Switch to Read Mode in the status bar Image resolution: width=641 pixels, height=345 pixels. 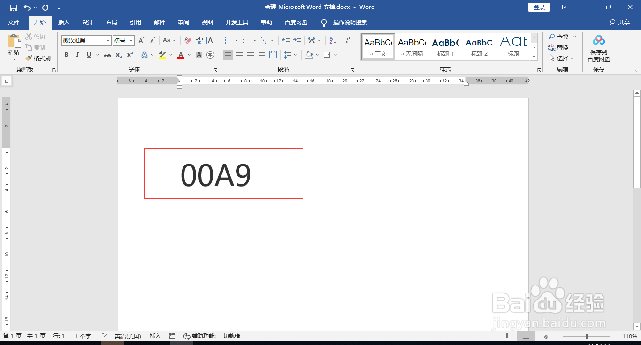pos(507,336)
